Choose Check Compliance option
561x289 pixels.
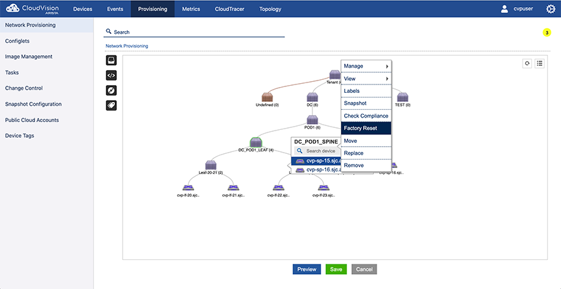(366, 116)
